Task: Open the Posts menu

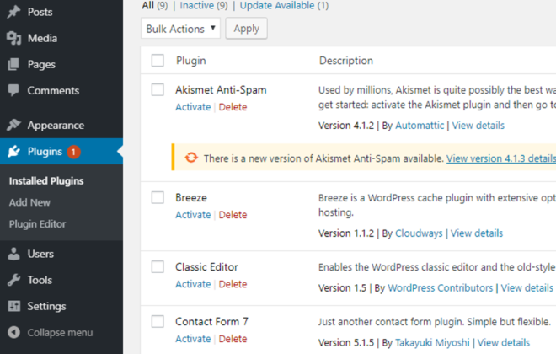Action: 40,12
